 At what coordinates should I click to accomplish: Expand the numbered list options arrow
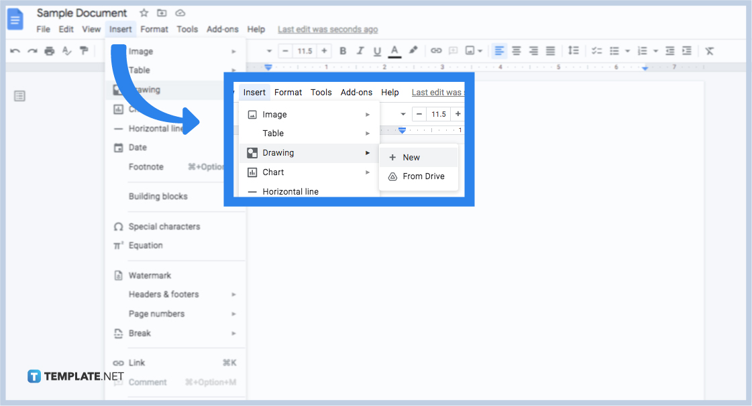pyautogui.click(x=654, y=50)
